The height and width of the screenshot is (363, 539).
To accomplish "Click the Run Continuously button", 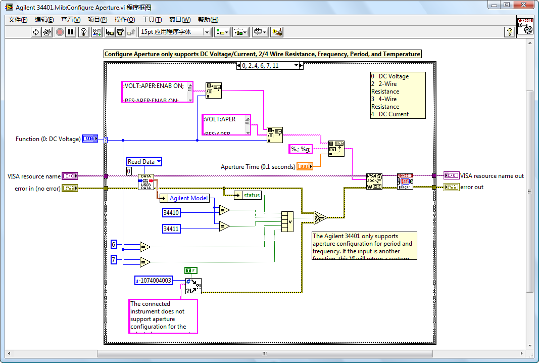I will [47, 32].
